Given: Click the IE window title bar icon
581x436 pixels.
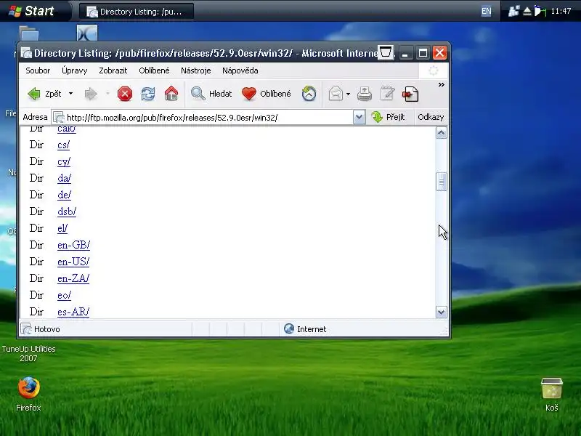Looking at the screenshot, I should tap(26, 53).
